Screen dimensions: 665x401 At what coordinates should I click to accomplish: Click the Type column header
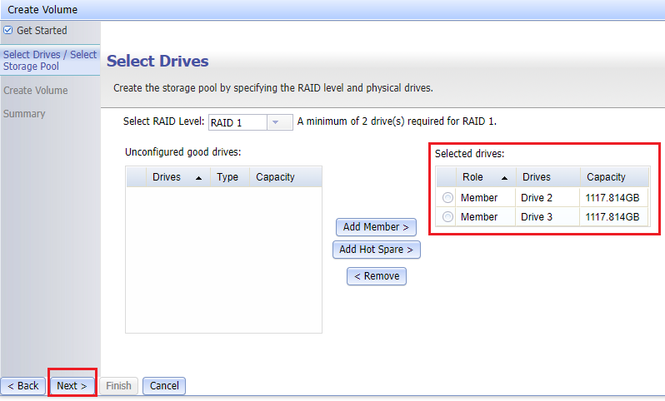(x=227, y=177)
